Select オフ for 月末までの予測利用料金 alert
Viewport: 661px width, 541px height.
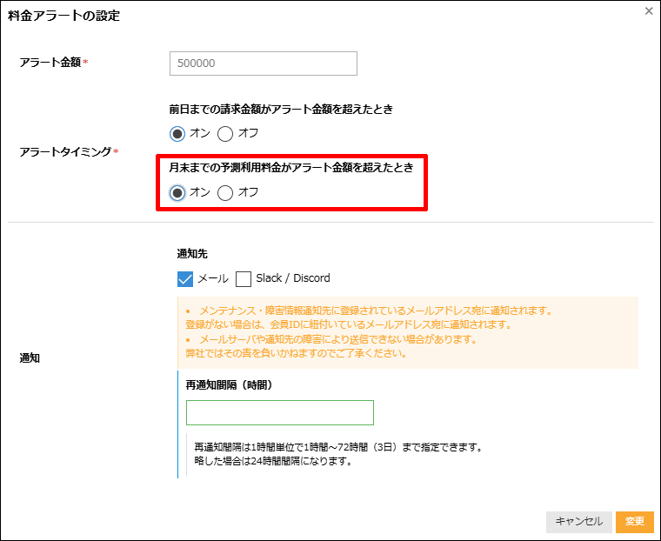pos(225,193)
